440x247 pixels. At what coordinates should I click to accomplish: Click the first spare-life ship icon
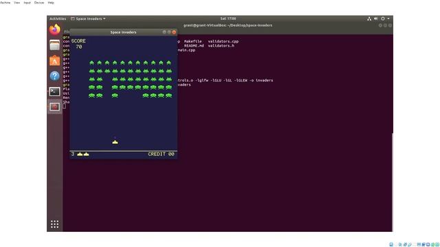pos(80,154)
